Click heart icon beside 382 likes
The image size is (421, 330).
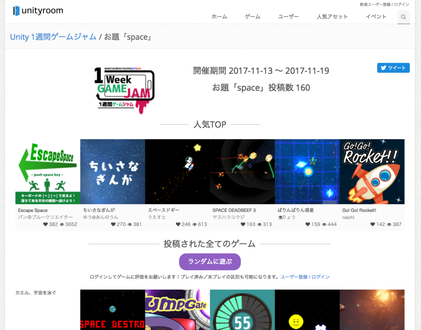tap(45, 224)
